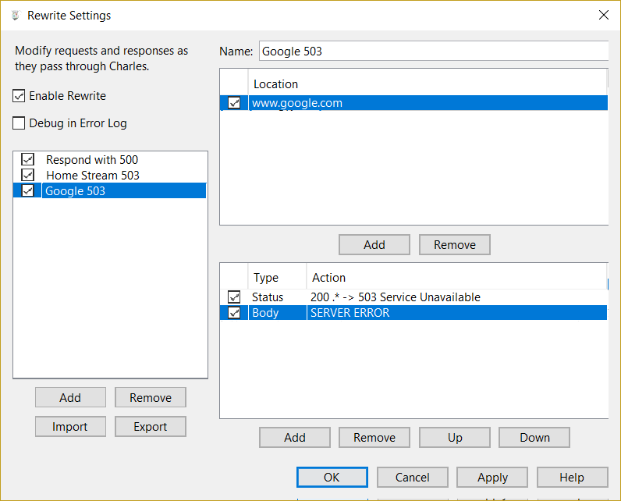This screenshot has width=621, height=501.
Task: Sort by the Type column header
Action: click(266, 278)
